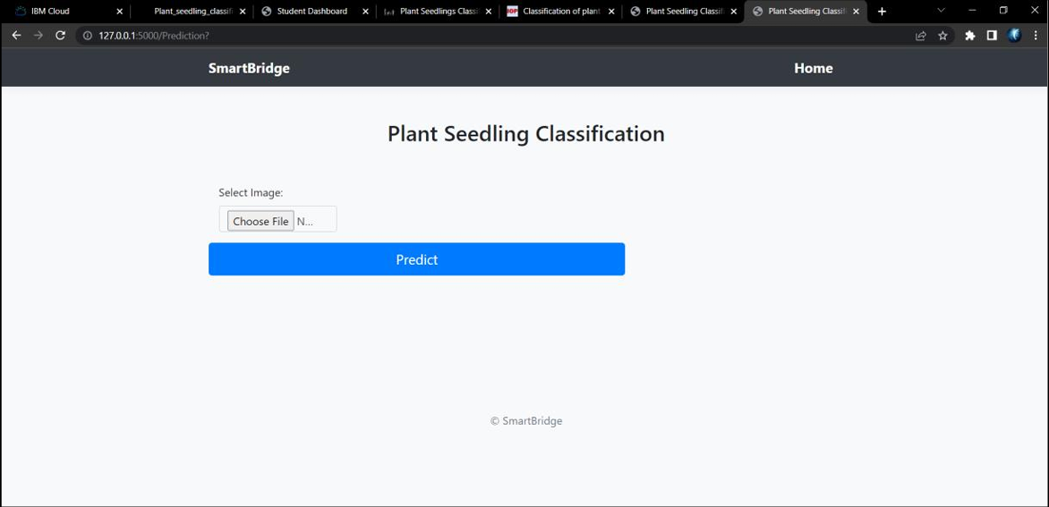Switch to the Plant Seedlings Classifi tab
1049x507 pixels.
[438, 12]
